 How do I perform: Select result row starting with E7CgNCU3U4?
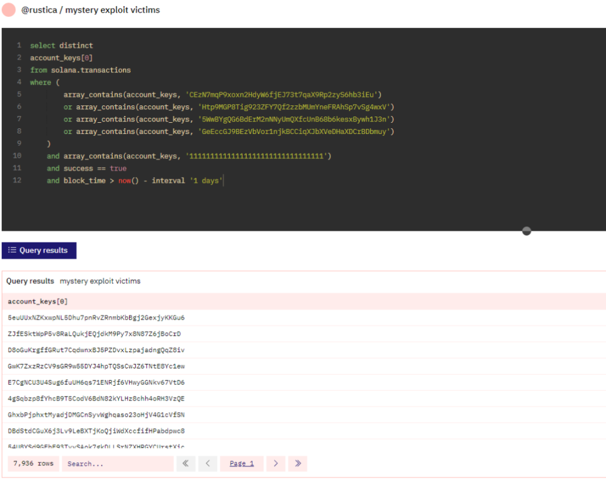pos(96,383)
